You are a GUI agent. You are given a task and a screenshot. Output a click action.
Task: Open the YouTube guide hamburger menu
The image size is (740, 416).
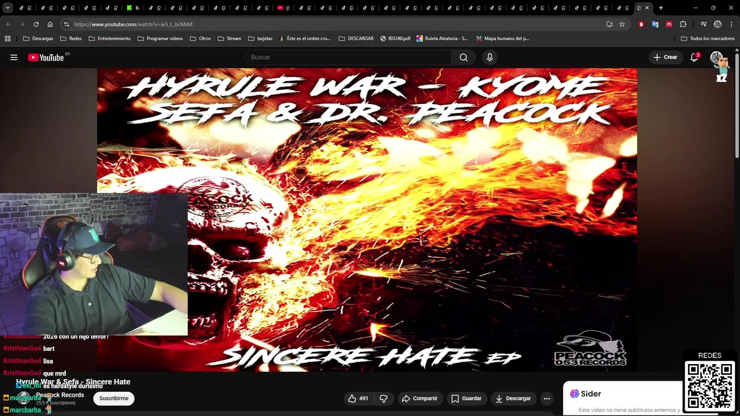tap(14, 57)
